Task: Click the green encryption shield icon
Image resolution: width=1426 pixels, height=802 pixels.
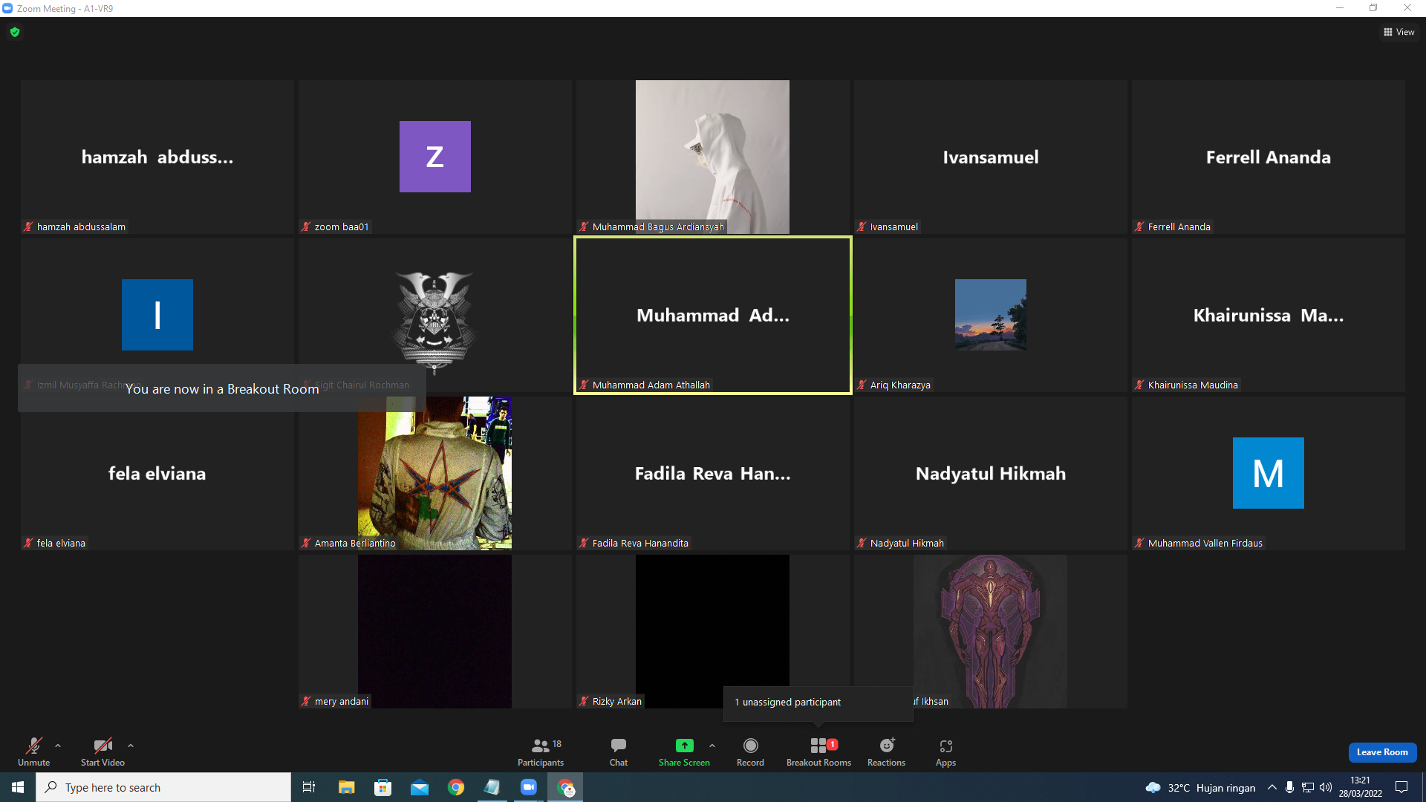Action: pos(15,32)
